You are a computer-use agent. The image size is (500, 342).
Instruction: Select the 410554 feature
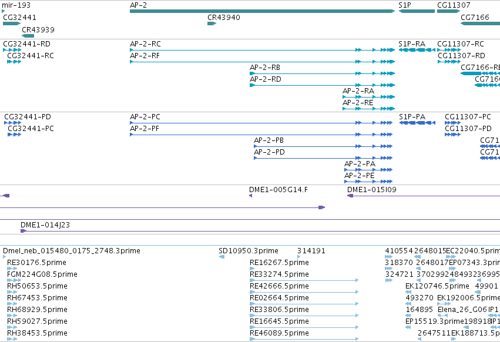tap(389, 257)
